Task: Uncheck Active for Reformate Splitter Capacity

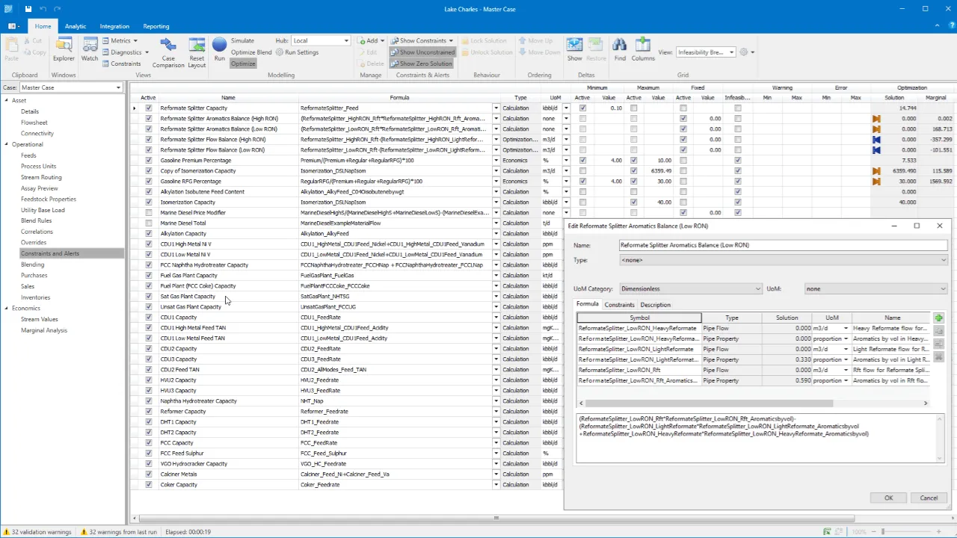Action: [x=149, y=108]
